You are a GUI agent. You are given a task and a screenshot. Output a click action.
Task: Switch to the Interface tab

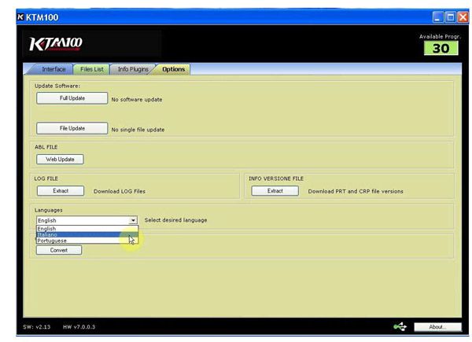click(53, 69)
